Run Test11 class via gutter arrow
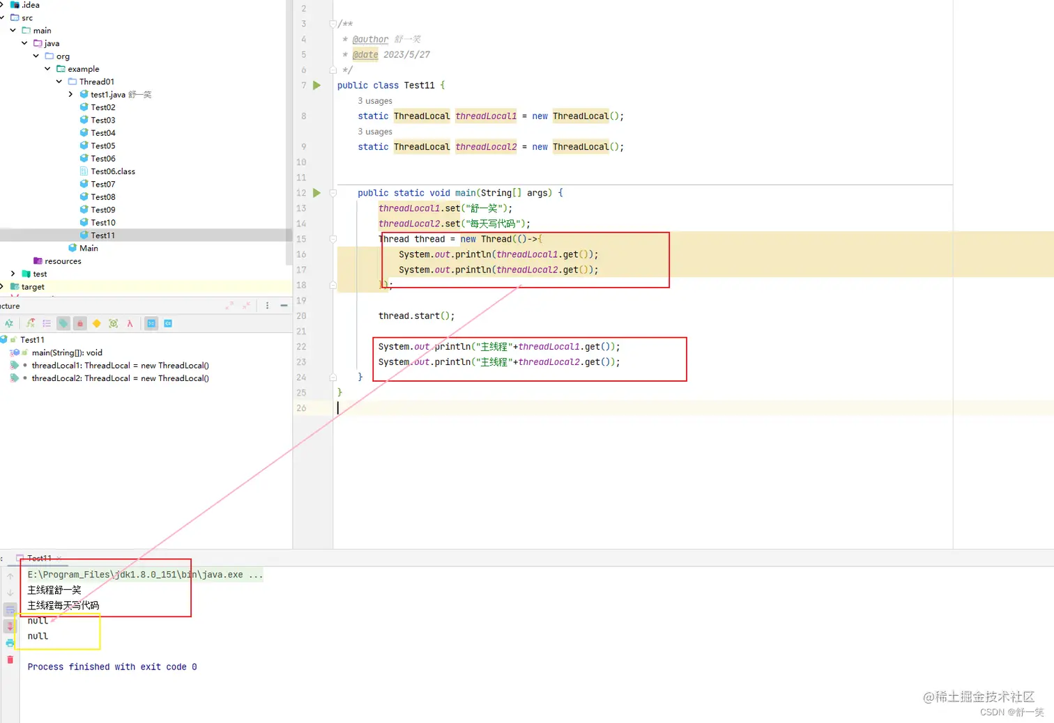1054x723 pixels. (316, 85)
